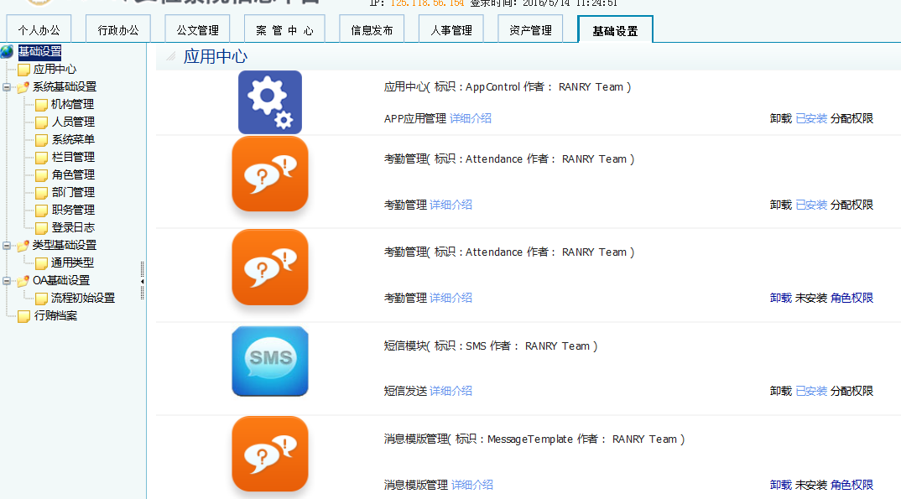Collapse the 系统基础设置 tree node
901x499 pixels.
pos(7,86)
